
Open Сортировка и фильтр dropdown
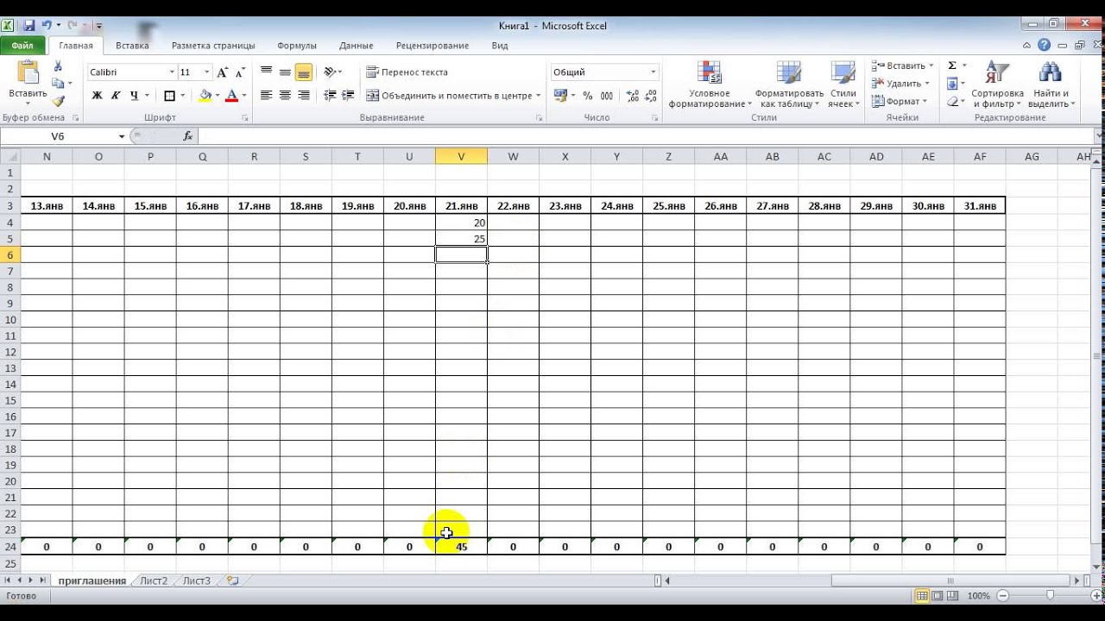[997, 85]
